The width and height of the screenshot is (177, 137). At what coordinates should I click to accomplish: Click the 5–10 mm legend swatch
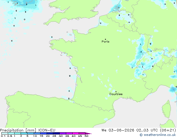point(30,133)
